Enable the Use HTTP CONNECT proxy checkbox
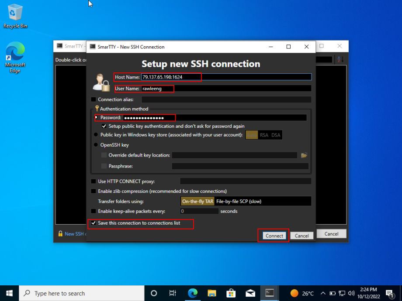This screenshot has height=301, width=402. 94,181
